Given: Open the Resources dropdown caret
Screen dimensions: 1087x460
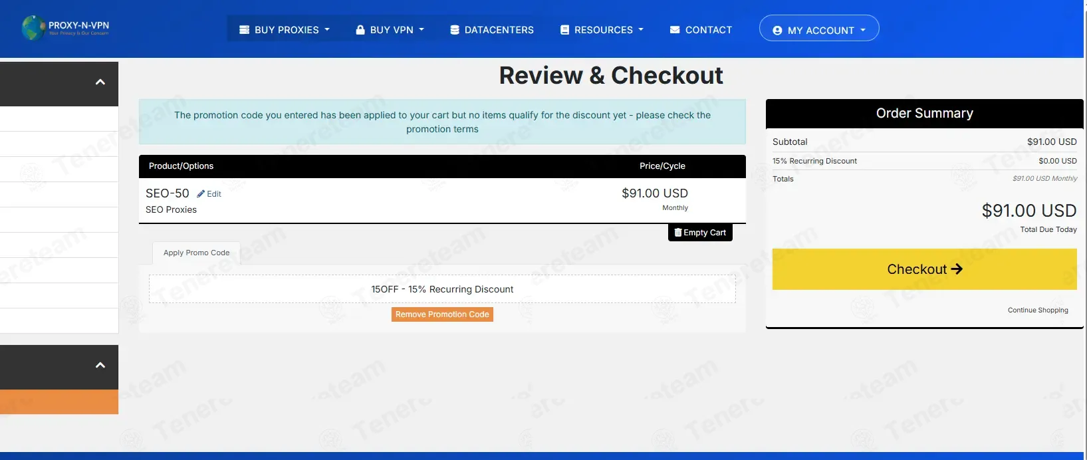Looking at the screenshot, I should pos(641,30).
